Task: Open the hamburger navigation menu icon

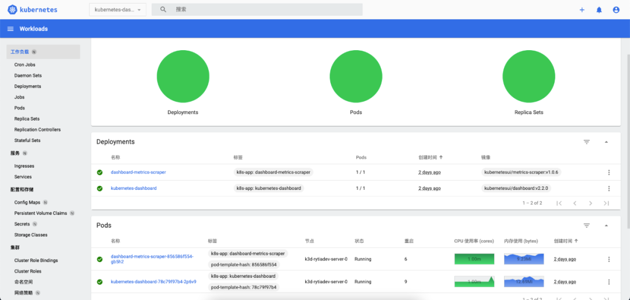Action: click(x=11, y=29)
